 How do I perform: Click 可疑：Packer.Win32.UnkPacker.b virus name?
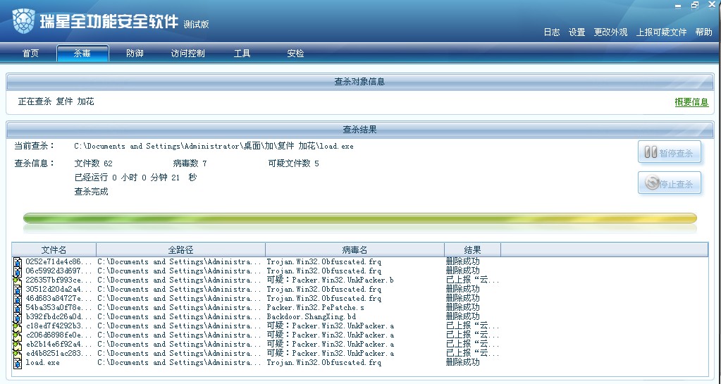pos(330,280)
